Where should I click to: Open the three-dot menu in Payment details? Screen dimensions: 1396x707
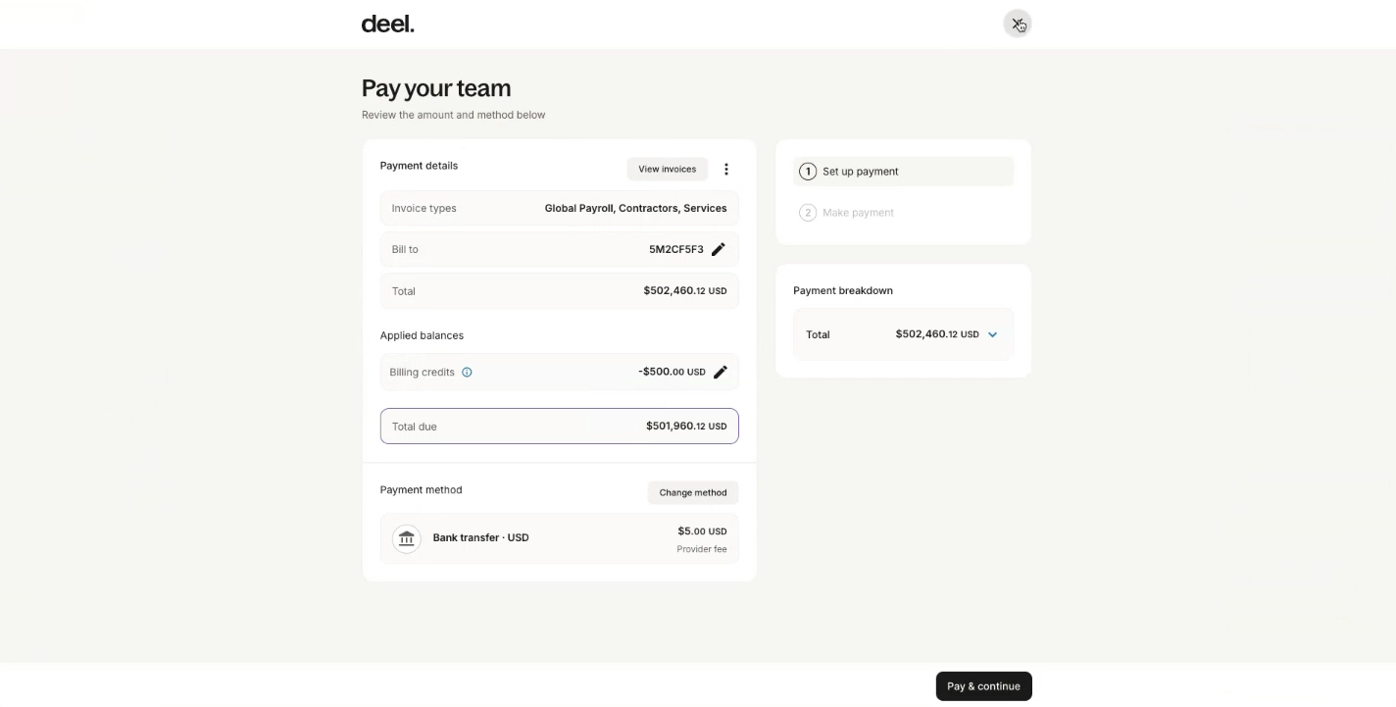[x=726, y=169]
